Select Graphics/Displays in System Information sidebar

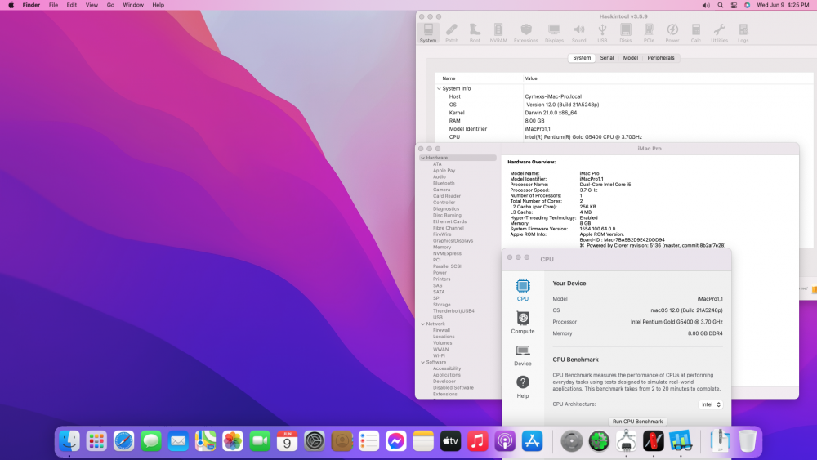pyautogui.click(x=453, y=241)
